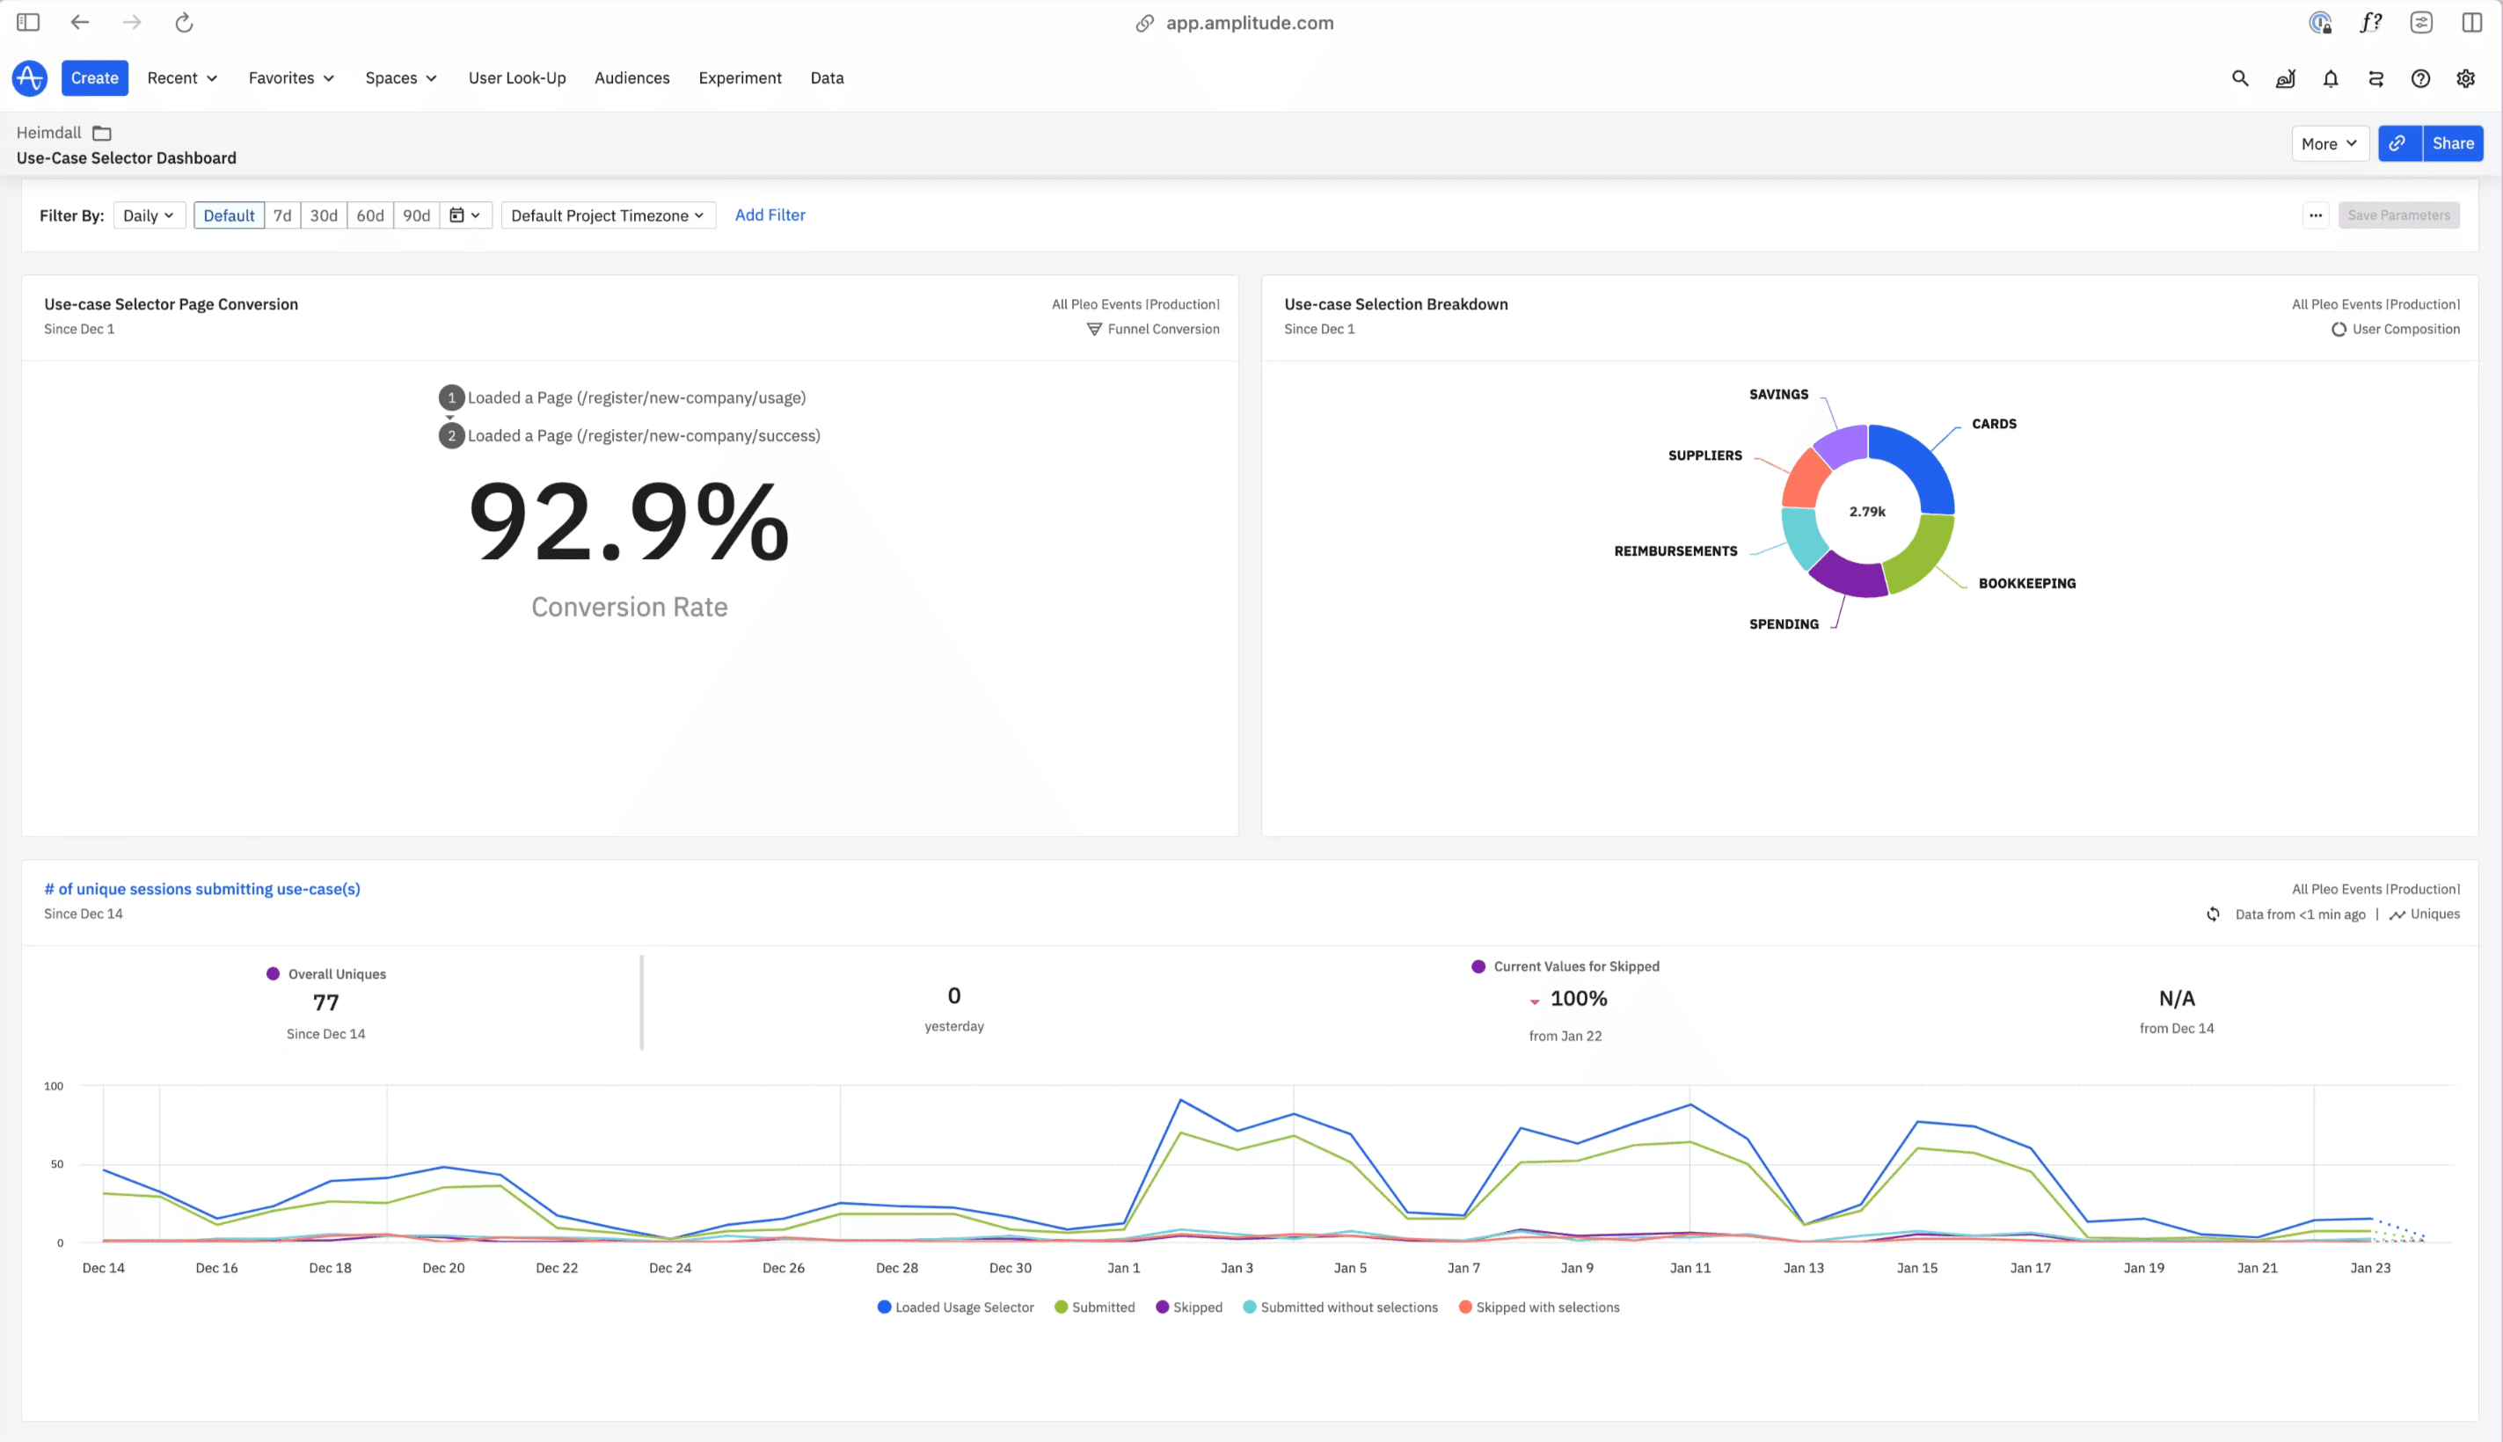Click the SPENDING donut label

pyautogui.click(x=1783, y=624)
